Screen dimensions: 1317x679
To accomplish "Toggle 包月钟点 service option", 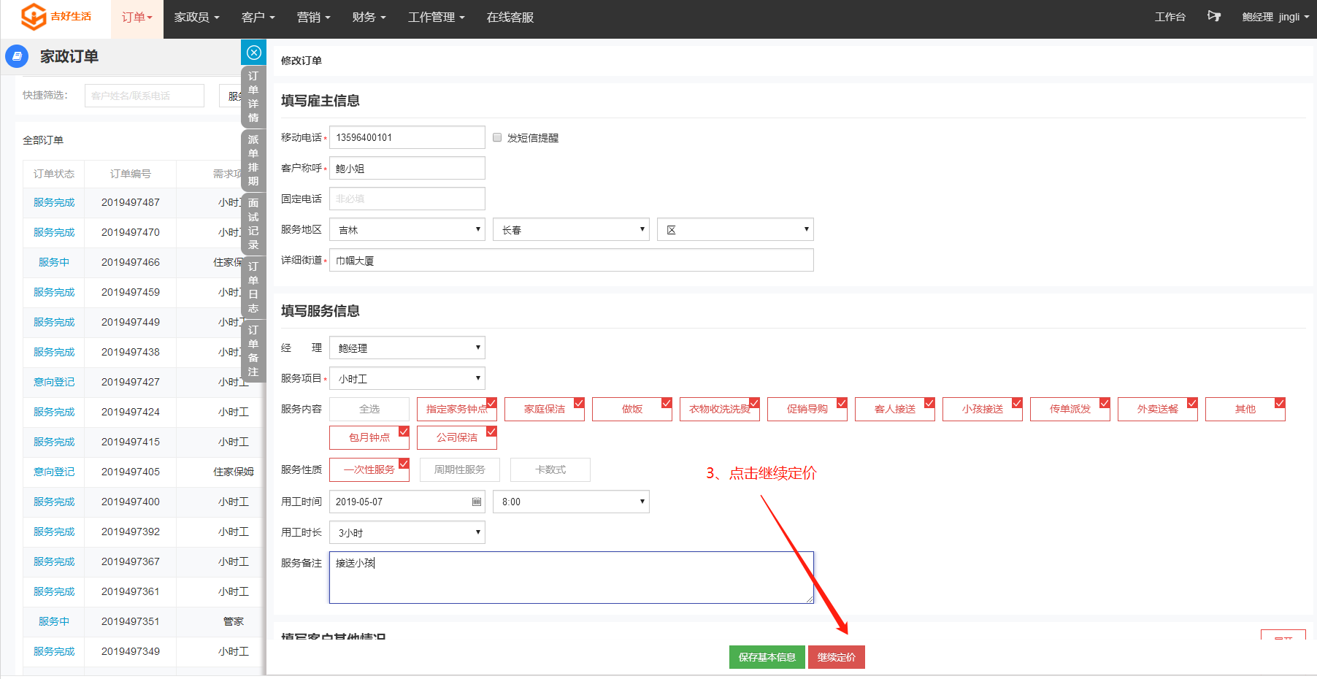I will pyautogui.click(x=369, y=437).
